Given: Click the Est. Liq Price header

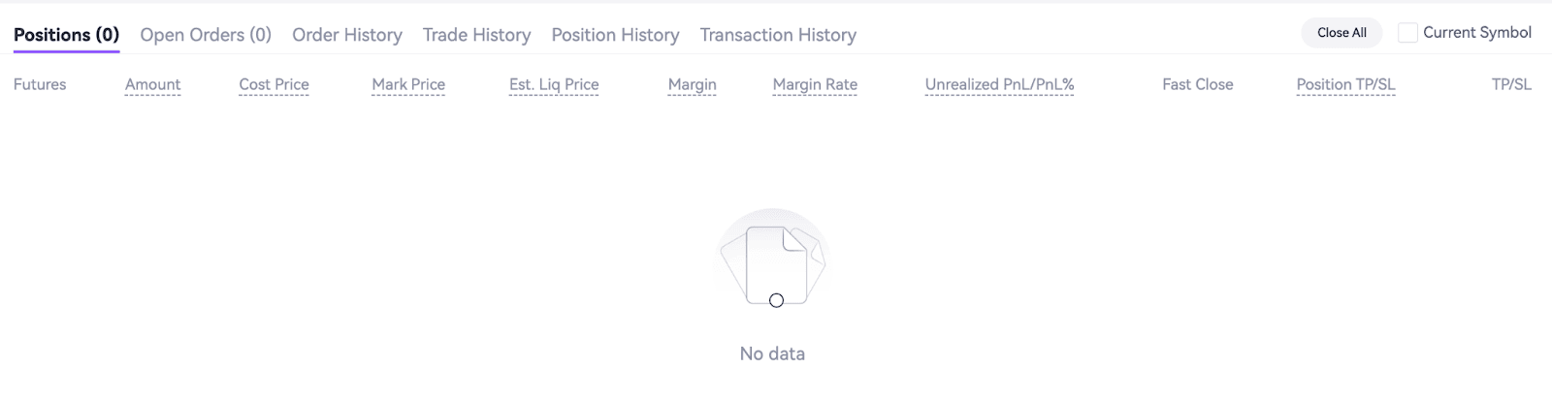Looking at the screenshot, I should (x=554, y=84).
